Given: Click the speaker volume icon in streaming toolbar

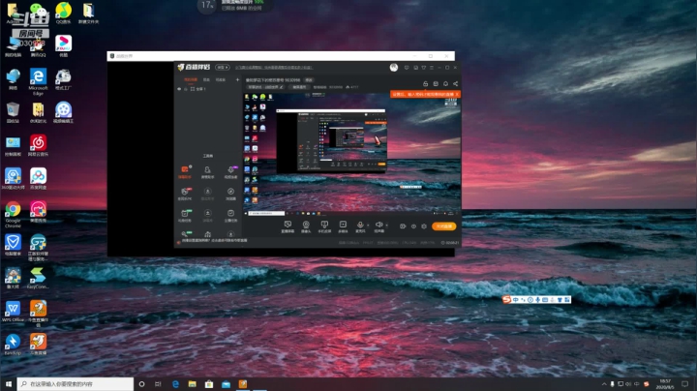Looking at the screenshot, I should pos(379,225).
